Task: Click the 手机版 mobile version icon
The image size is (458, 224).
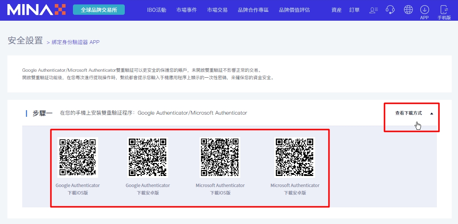Action: pos(444,12)
